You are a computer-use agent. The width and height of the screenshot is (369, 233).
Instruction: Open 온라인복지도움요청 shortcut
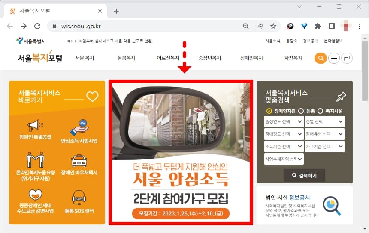(x=35, y=167)
